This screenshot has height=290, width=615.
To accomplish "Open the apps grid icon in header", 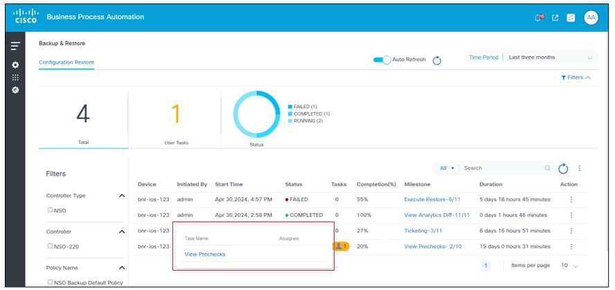I will (571, 17).
